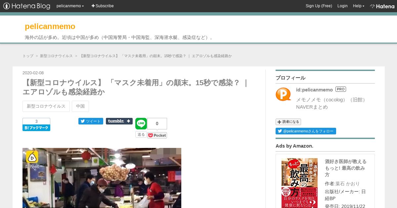This screenshot has width=397, height=208.
Task: Click the LINE 送る button
Action: point(141,134)
